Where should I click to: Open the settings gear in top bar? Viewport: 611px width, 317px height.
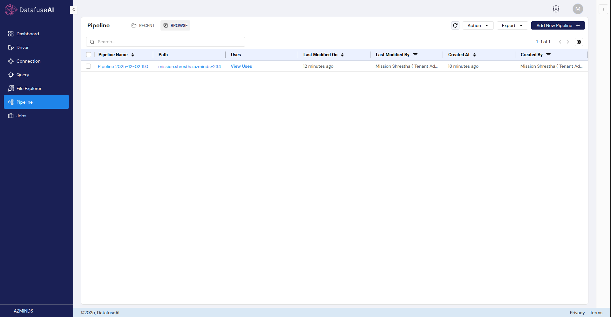tap(556, 9)
